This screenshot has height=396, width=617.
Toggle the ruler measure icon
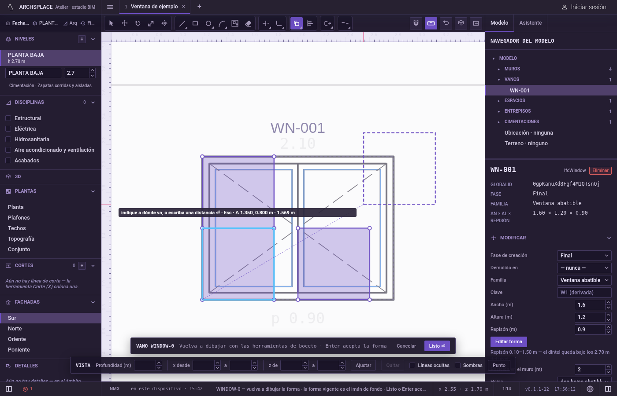431,23
